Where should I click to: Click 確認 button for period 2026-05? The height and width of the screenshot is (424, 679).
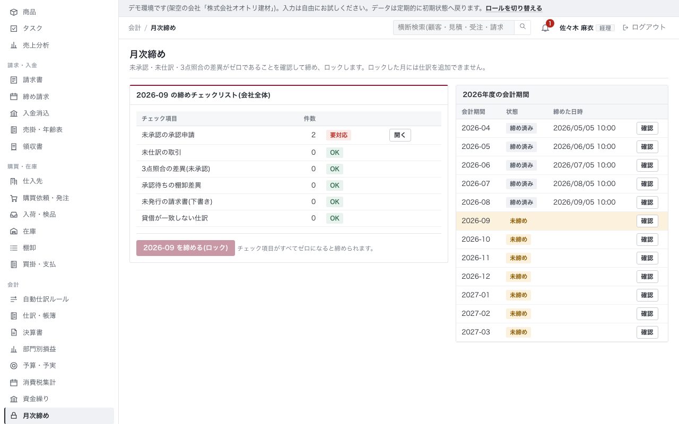647,147
